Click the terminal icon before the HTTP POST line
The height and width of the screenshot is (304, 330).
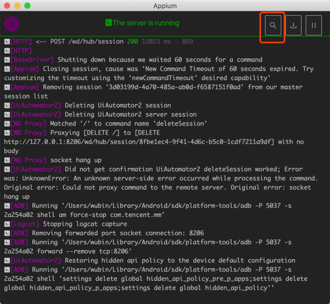pyautogui.click(x=7, y=42)
